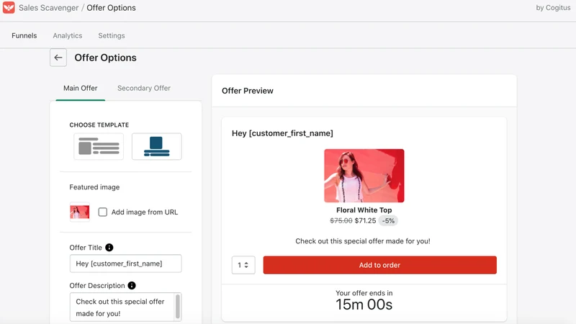This screenshot has height=324, width=576.
Task: Click the Offer Options page heading
Action: (105, 58)
